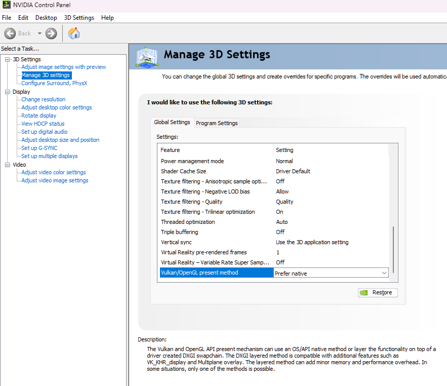The width and height of the screenshot is (447, 386).
Task: Open the Prefer native dropdown
Action: [x=384, y=273]
